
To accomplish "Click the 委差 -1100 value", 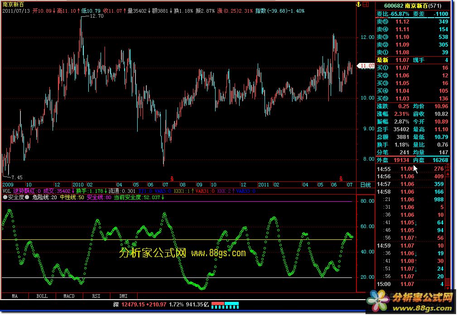I will coord(441,14).
